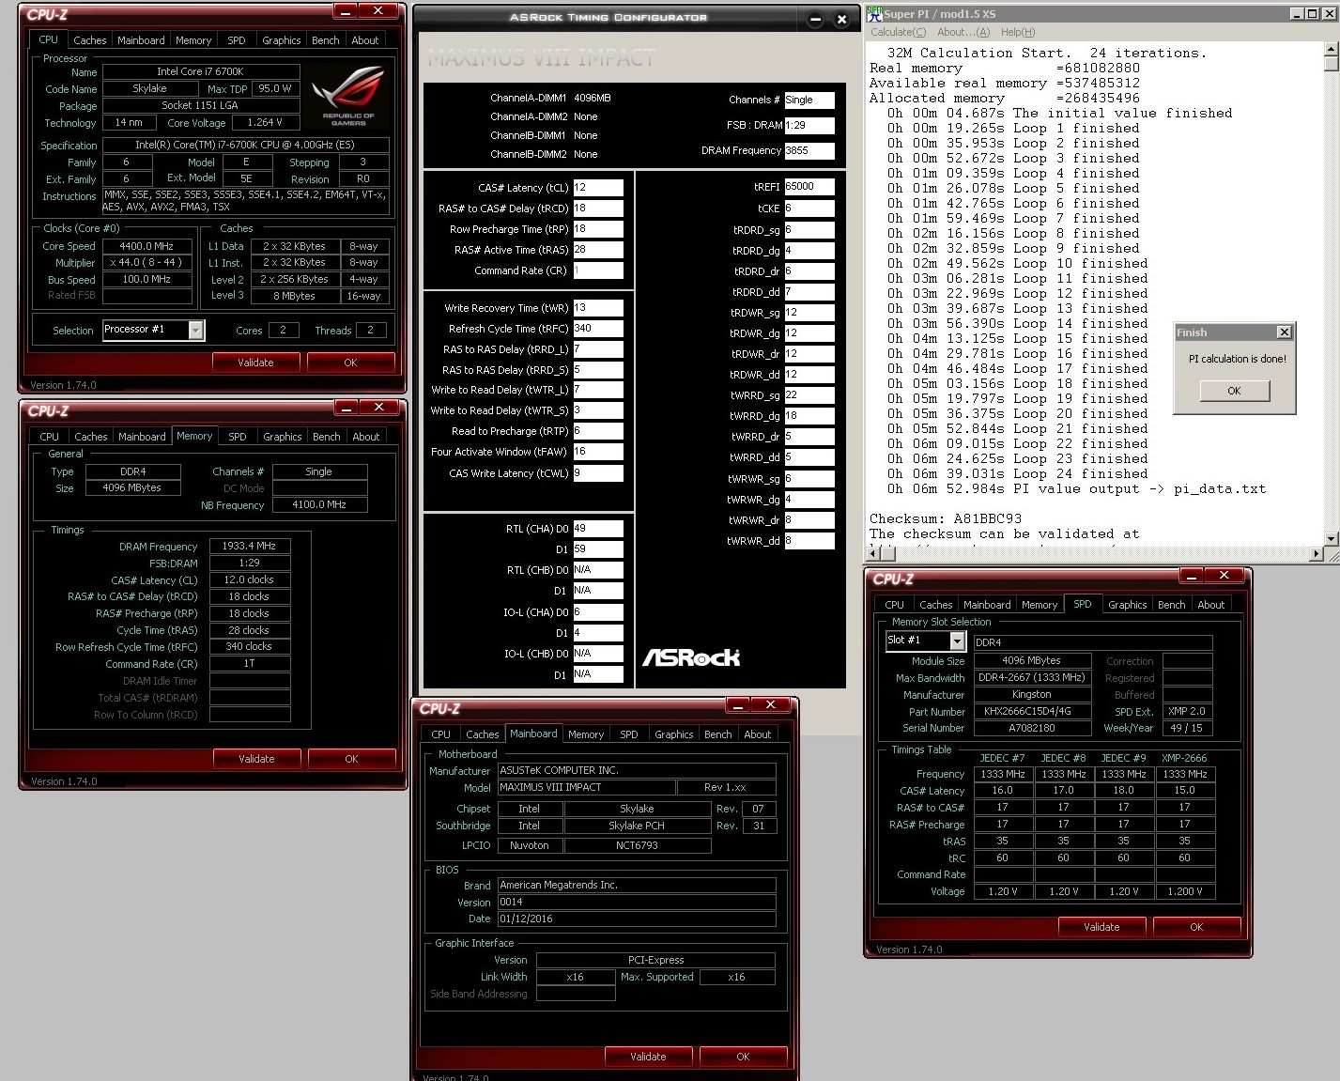
Task: Click Super PI horizontal scrollbar right arrow
Action: 1315,555
